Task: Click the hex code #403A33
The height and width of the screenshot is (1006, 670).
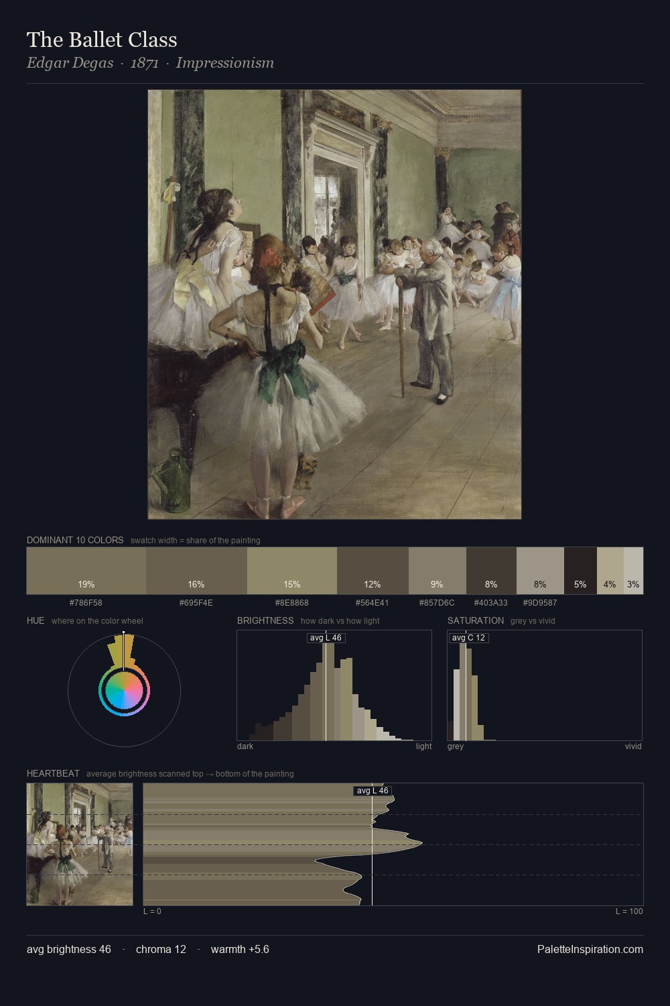Action: [491, 603]
